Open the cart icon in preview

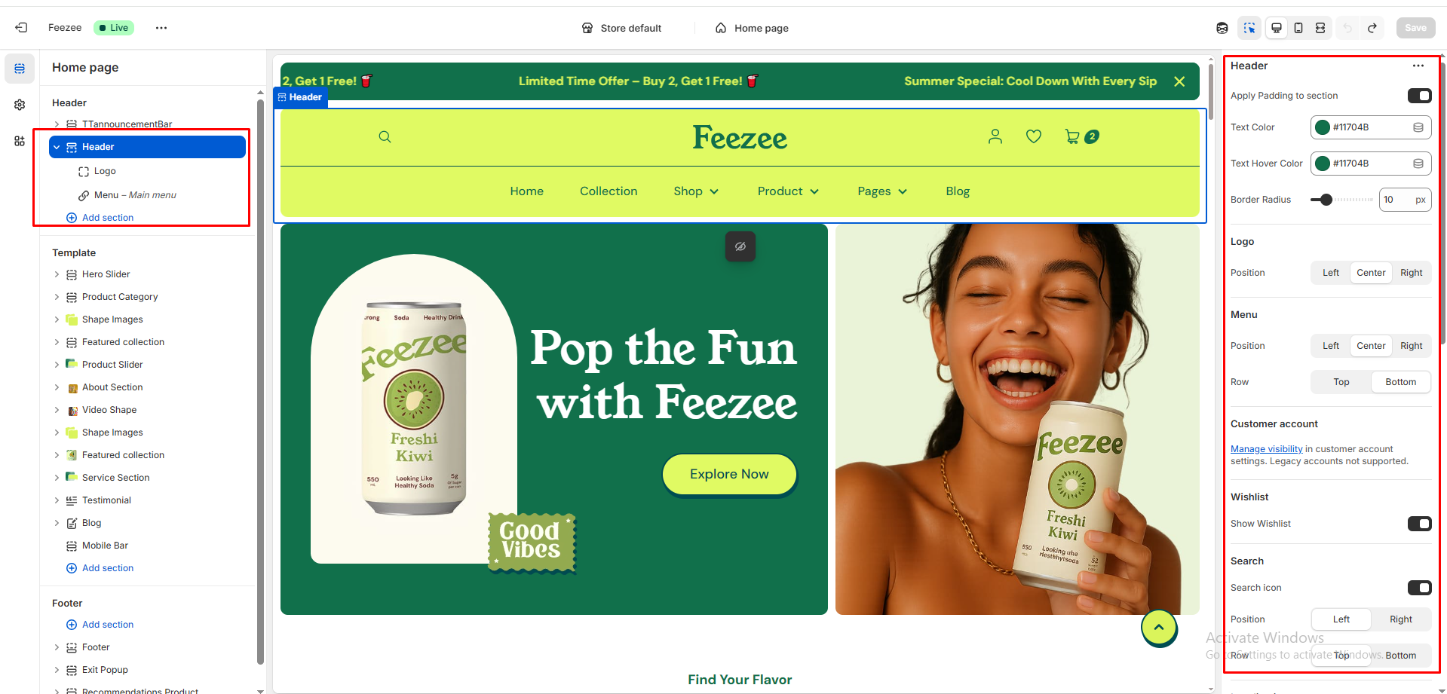coord(1071,136)
